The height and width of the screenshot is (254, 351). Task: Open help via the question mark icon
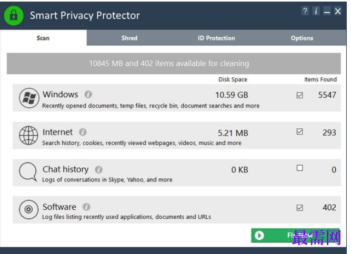pyautogui.click(x=305, y=11)
